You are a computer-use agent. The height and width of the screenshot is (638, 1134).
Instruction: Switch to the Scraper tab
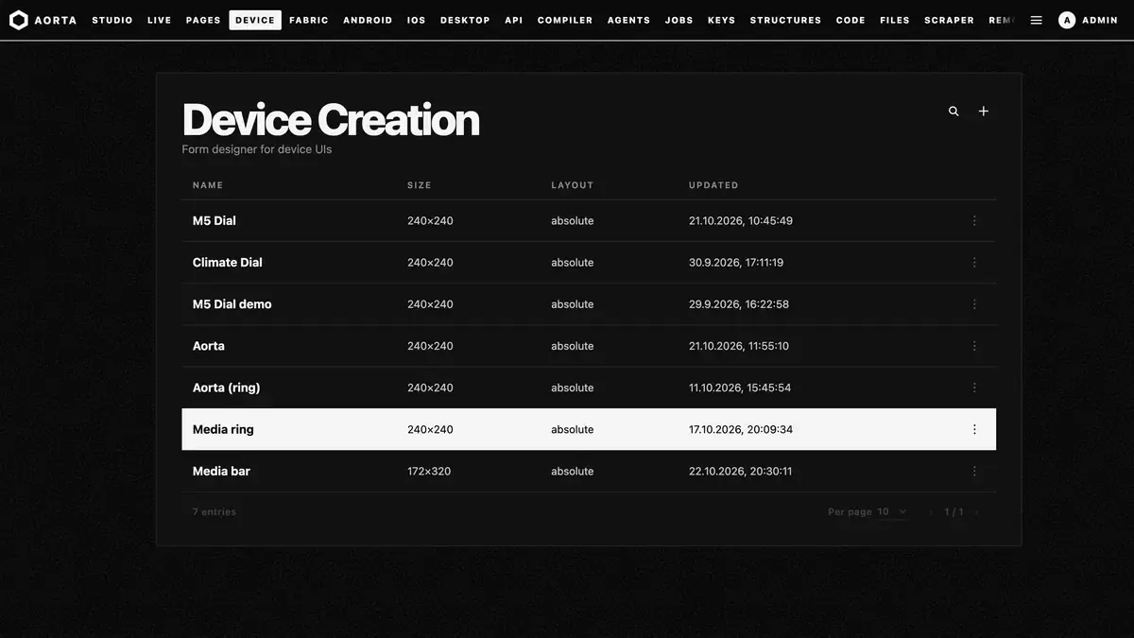949,20
